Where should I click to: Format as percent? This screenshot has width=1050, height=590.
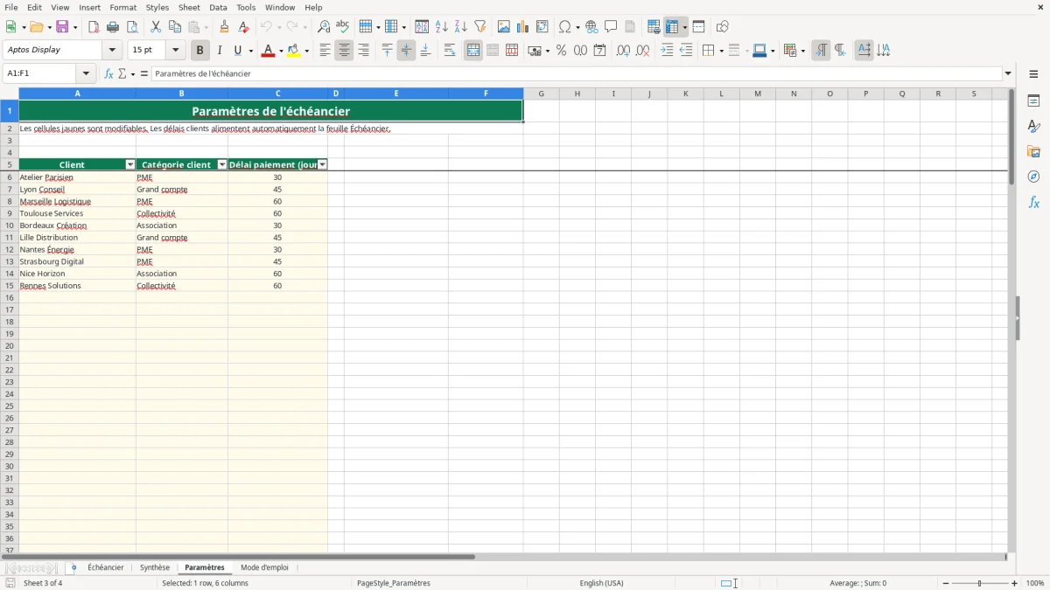pyautogui.click(x=562, y=51)
